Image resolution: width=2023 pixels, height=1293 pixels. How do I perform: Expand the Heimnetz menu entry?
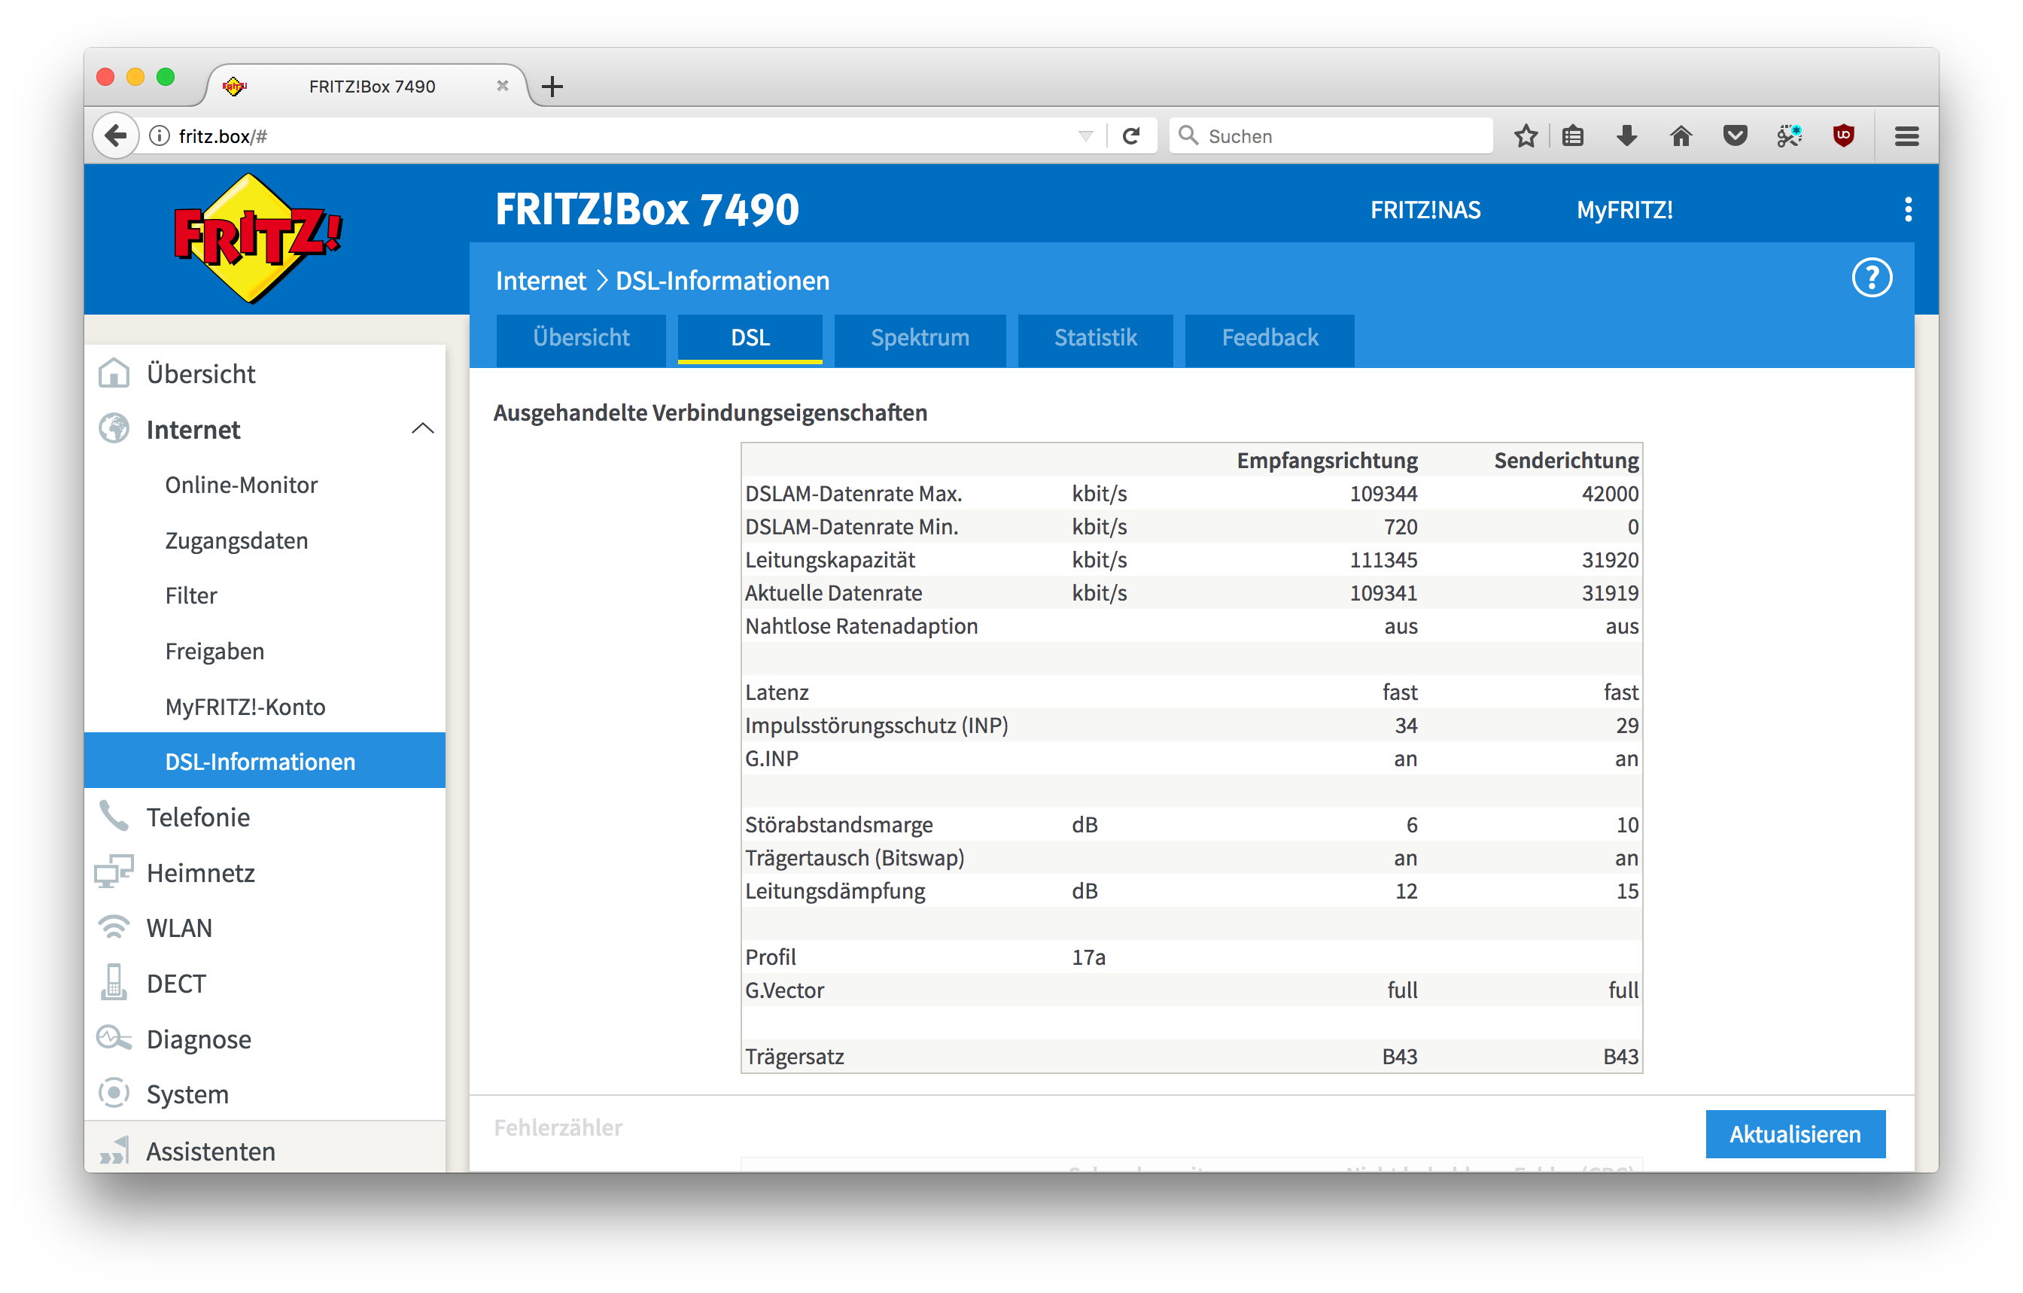coord(201,873)
